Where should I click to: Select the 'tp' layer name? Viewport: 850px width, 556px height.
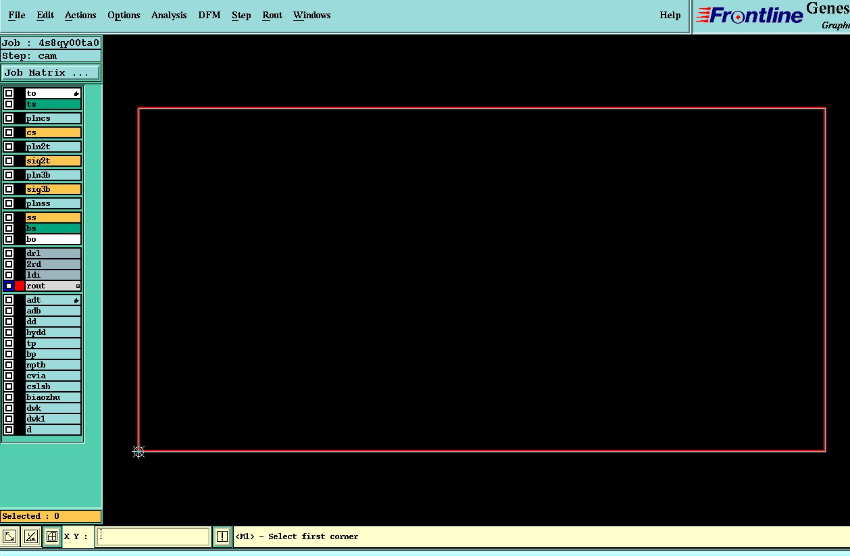tap(53, 343)
